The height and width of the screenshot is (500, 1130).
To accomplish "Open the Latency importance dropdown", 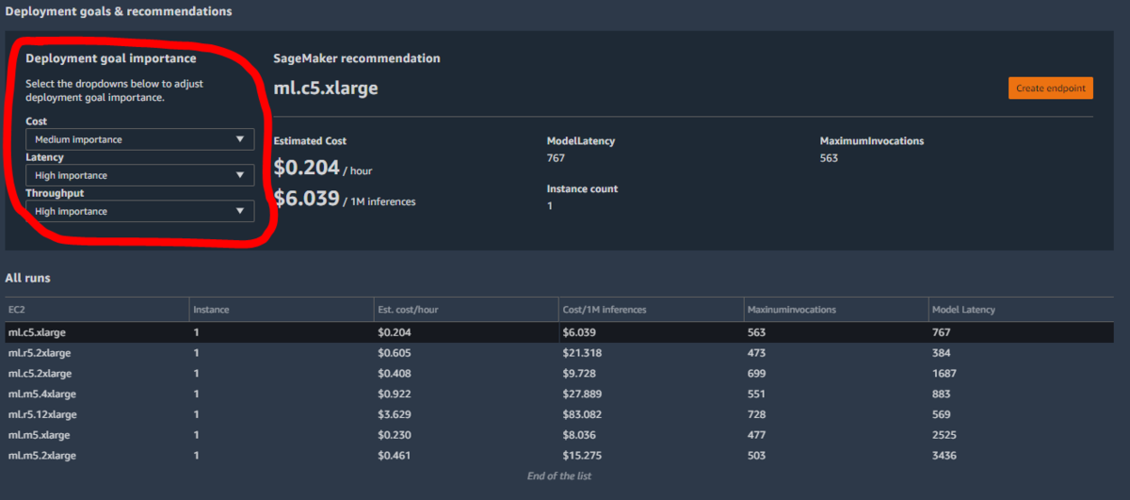I will point(139,175).
